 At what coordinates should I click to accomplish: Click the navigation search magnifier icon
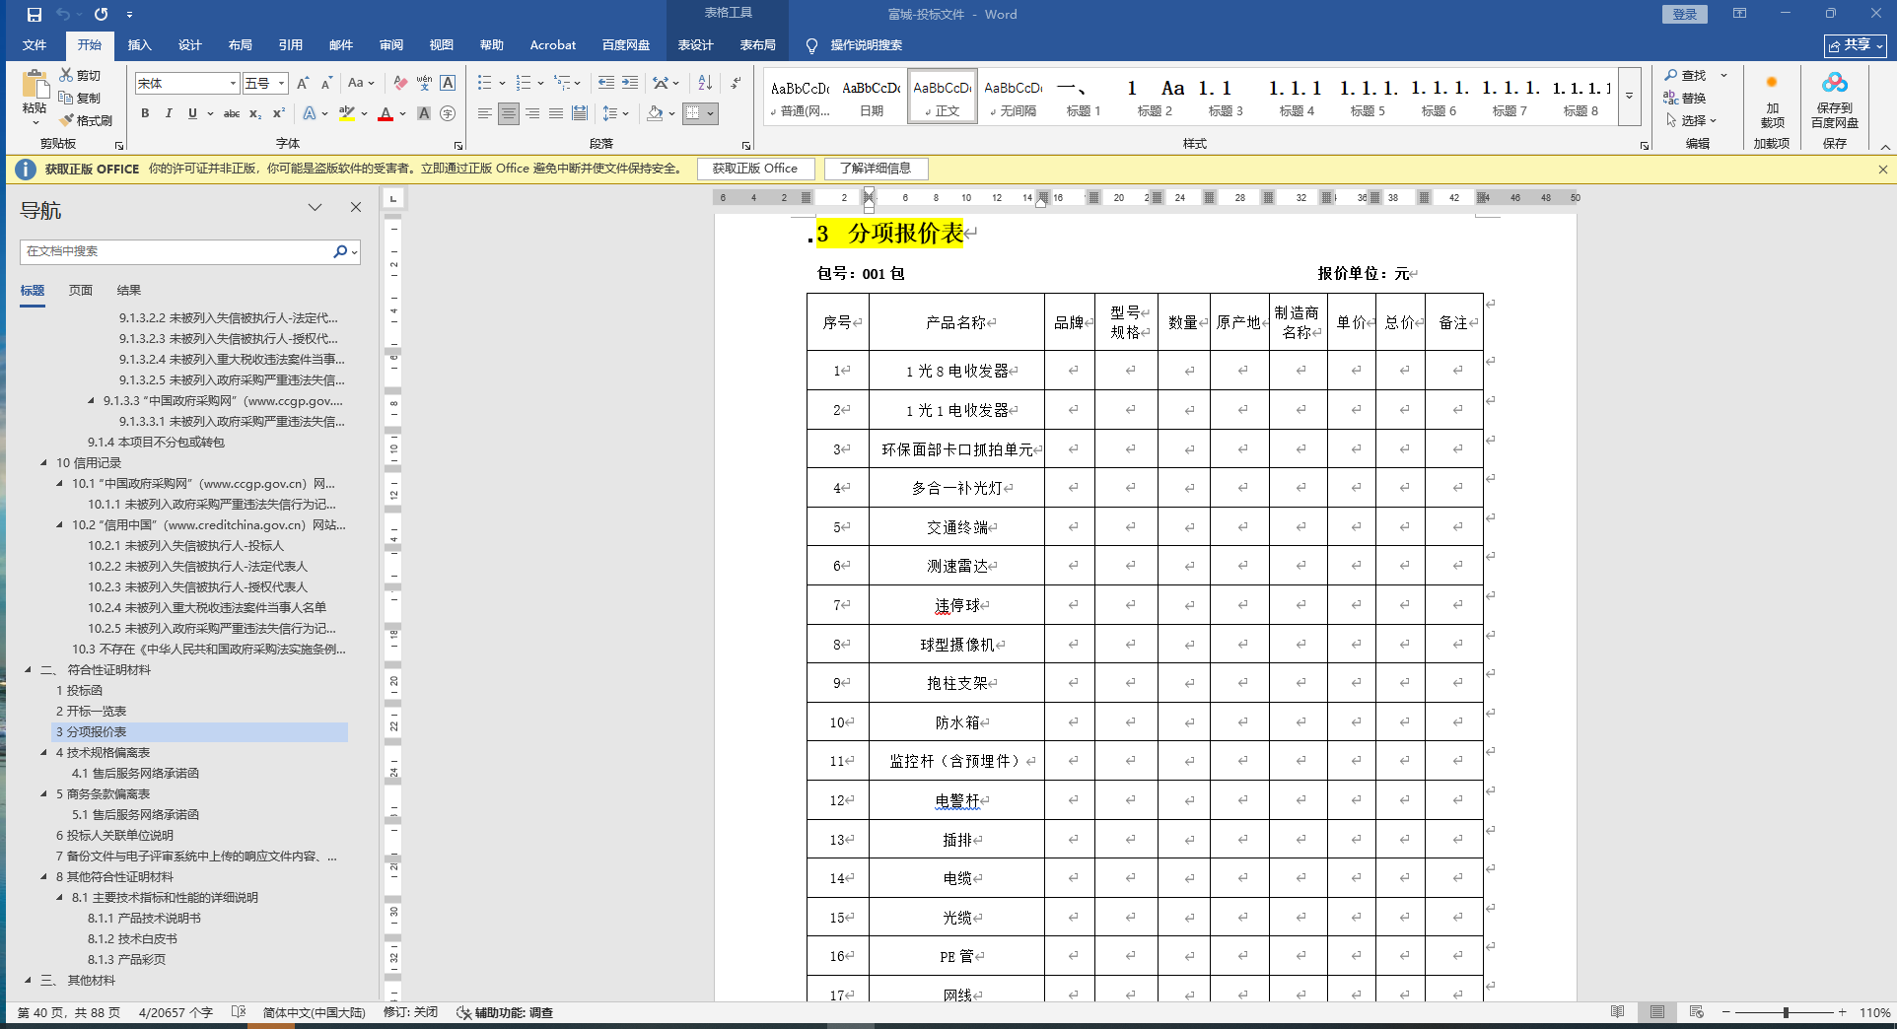[339, 251]
